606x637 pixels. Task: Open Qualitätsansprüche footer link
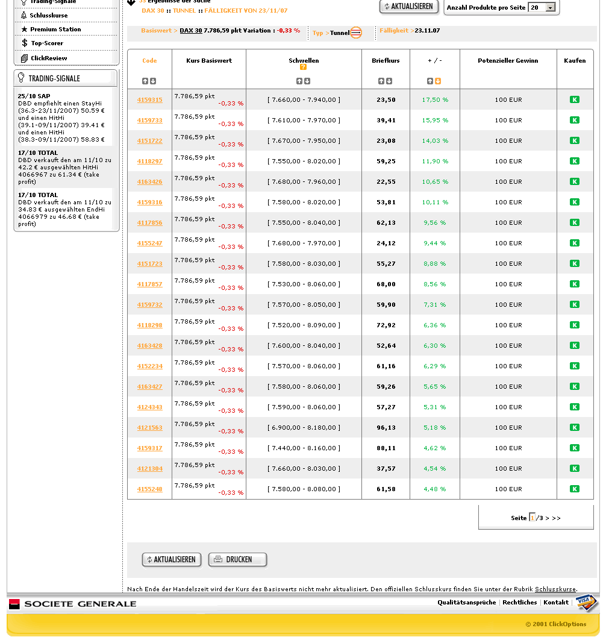[x=467, y=603]
